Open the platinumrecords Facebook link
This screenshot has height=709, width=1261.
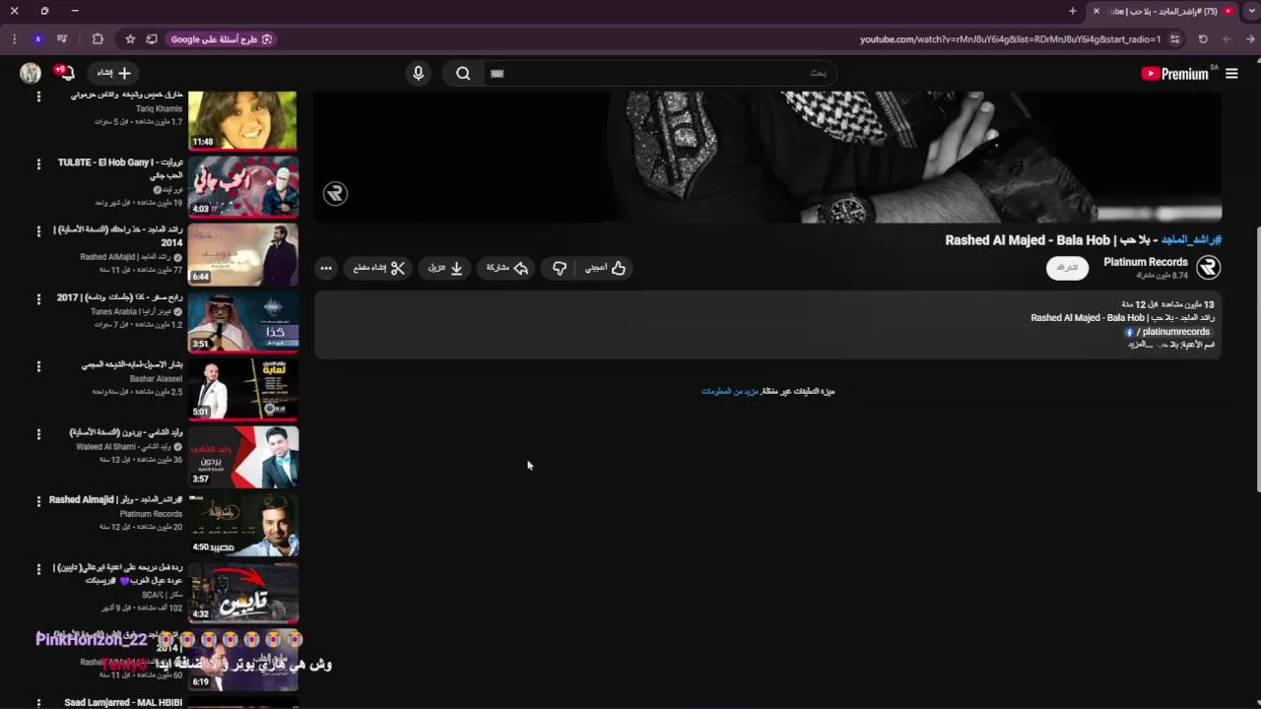[x=1168, y=332]
